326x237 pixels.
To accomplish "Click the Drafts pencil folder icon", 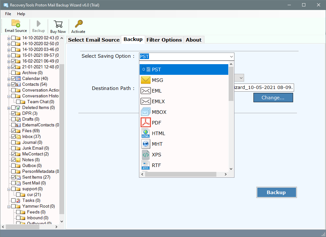I will click(18, 119).
